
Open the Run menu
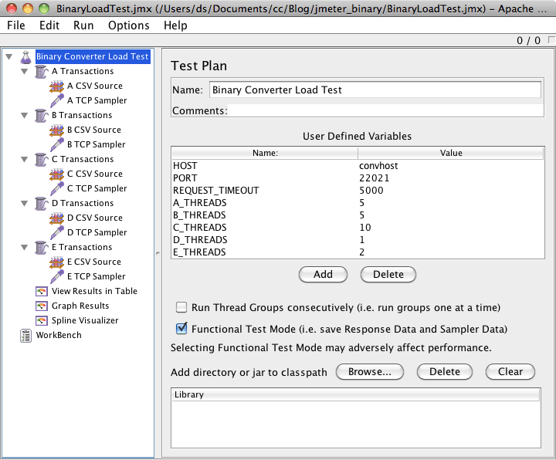[x=83, y=25]
